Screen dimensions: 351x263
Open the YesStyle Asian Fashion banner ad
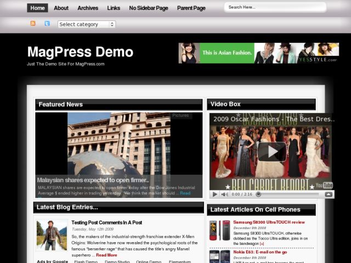pos(258,53)
